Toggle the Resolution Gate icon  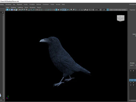41,10
